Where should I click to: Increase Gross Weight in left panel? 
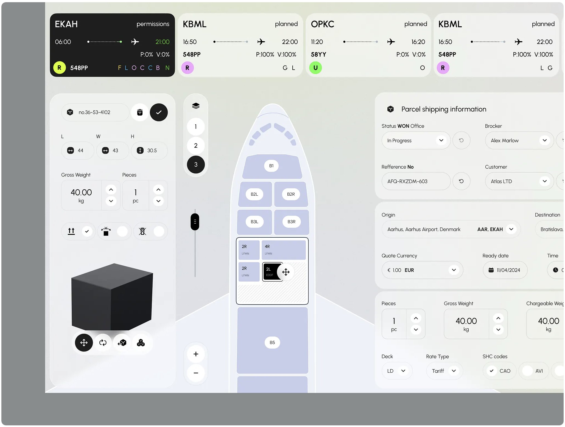(x=111, y=190)
